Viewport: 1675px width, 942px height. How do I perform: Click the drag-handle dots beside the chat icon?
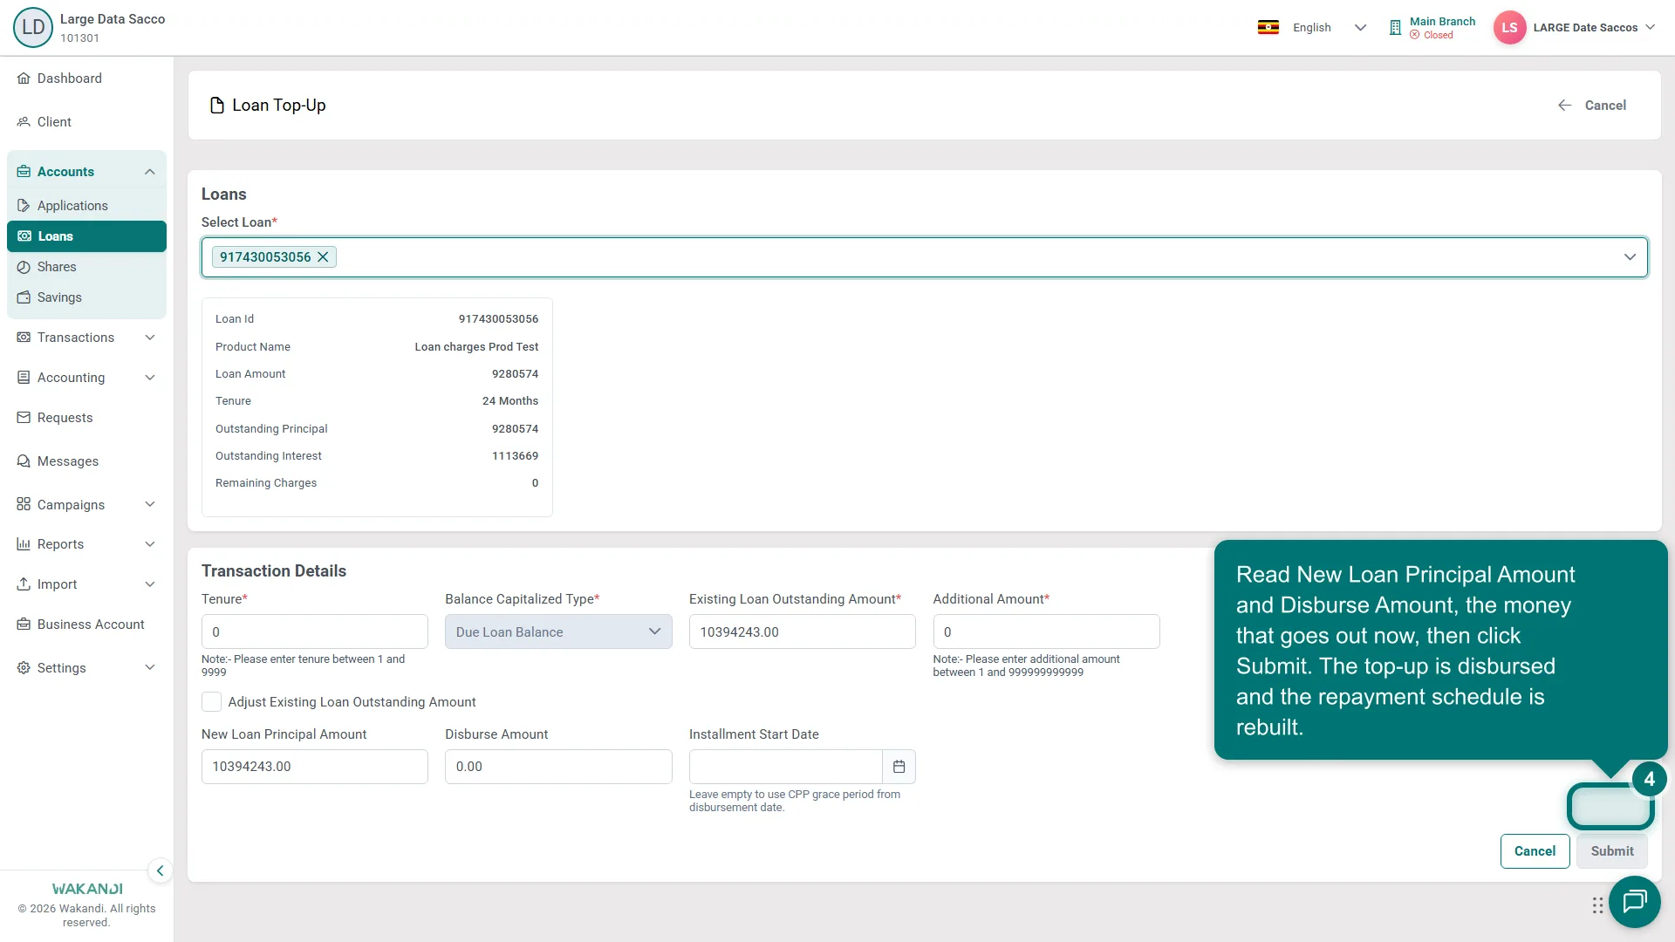pyautogui.click(x=1597, y=905)
